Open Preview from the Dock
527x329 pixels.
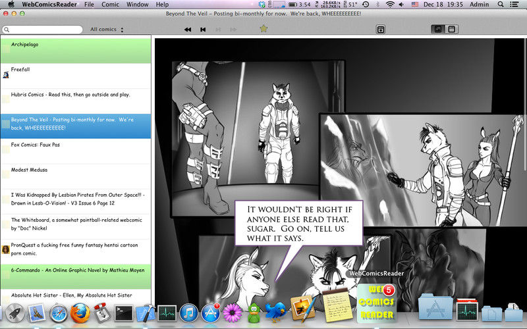pos(303,308)
